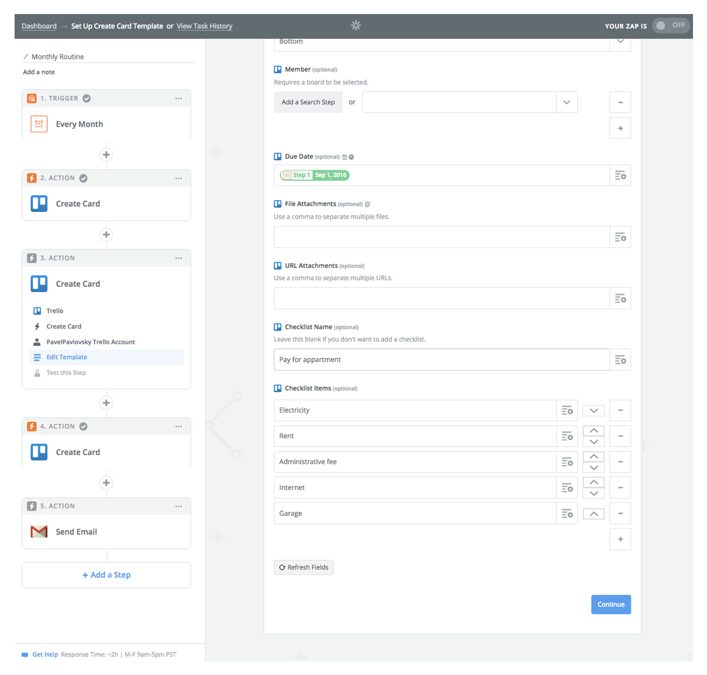The width and height of the screenshot is (707, 675).
Task: Open View Task History link
Action: click(x=204, y=26)
